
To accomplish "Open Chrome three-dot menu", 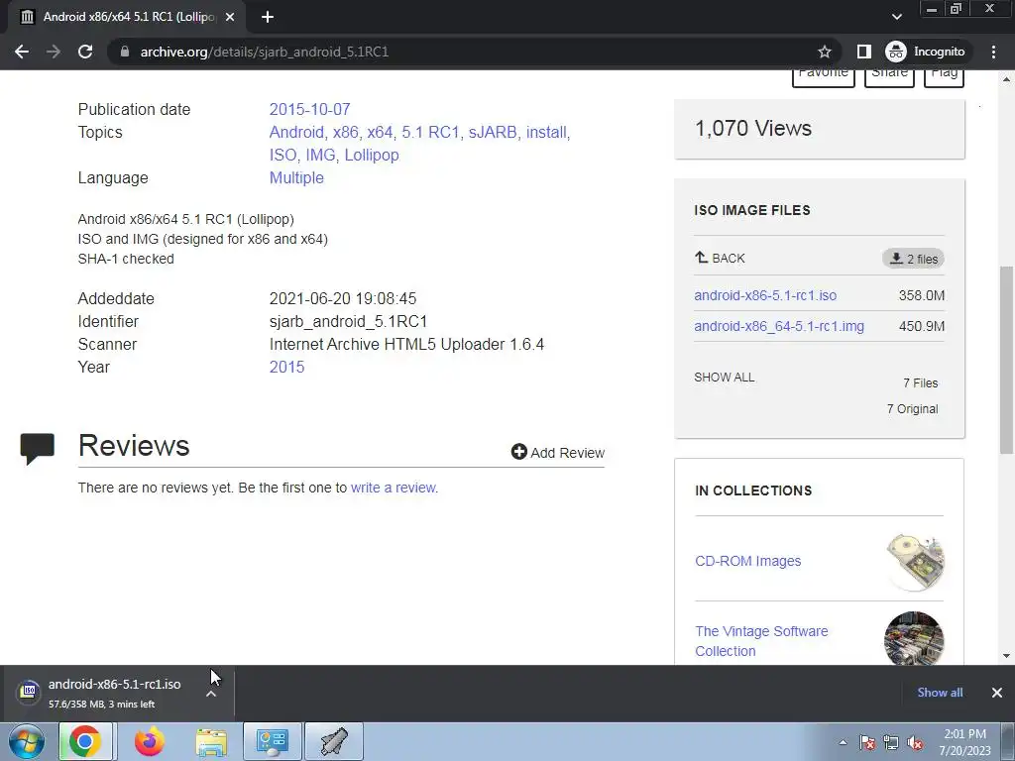I will tap(993, 52).
